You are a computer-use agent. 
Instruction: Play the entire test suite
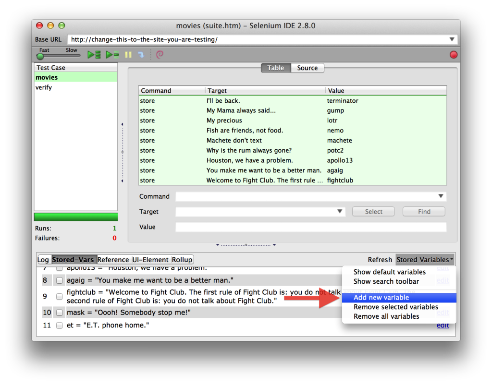pos(94,55)
